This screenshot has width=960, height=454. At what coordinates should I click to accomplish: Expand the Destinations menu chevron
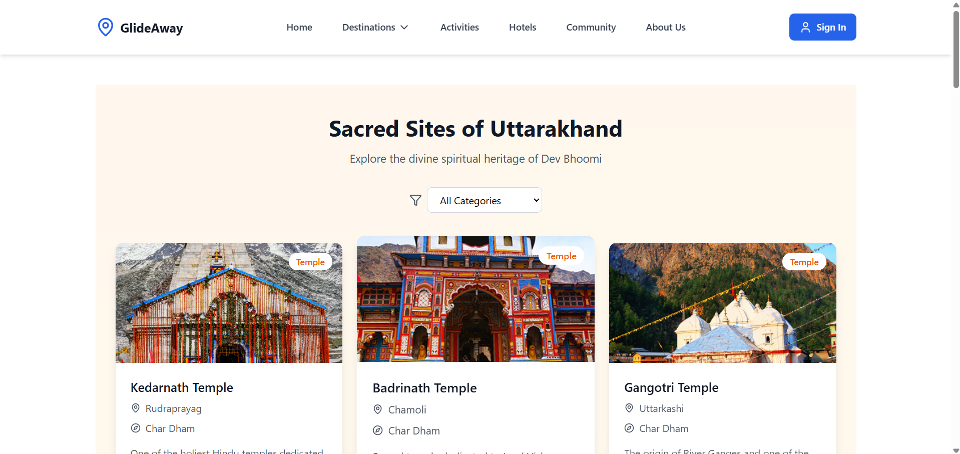[404, 27]
